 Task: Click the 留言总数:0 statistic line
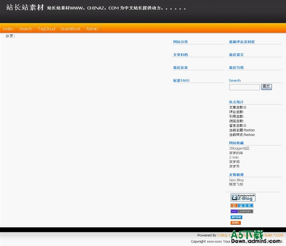click(x=238, y=125)
